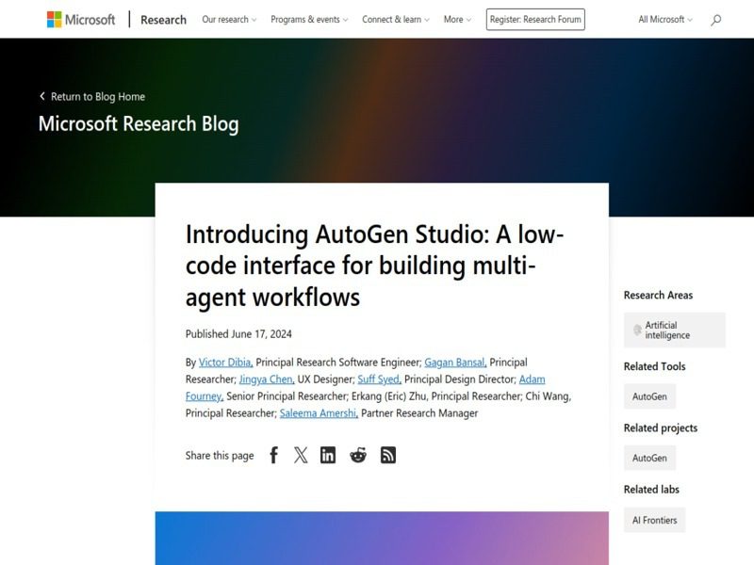Click the gradient banner image below the article header
Screen dimensions: 754x565
(x=382, y=538)
